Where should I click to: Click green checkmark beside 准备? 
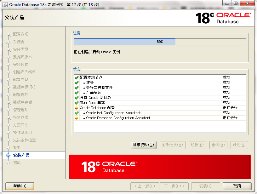77,83
